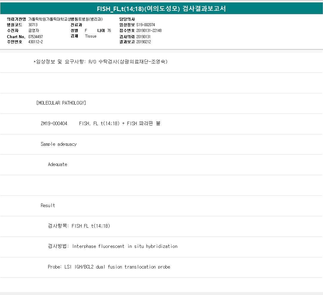The image size is (323, 295).
Task: Select the Probe: LSI IGH/BCL2 line
Action: click(109, 267)
